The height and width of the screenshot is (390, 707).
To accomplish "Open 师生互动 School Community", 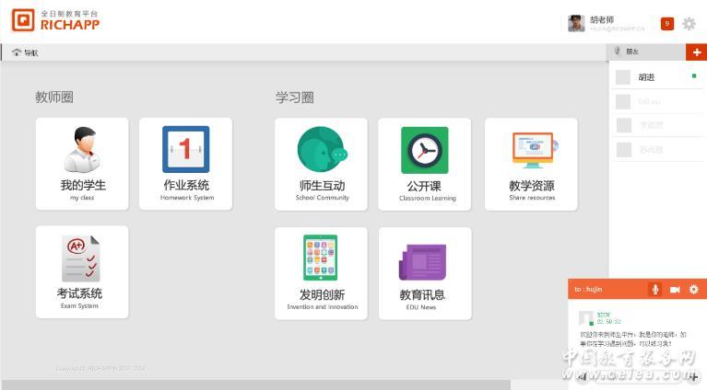I will pyautogui.click(x=322, y=164).
